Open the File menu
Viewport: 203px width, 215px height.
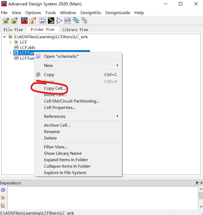[x=4, y=13]
